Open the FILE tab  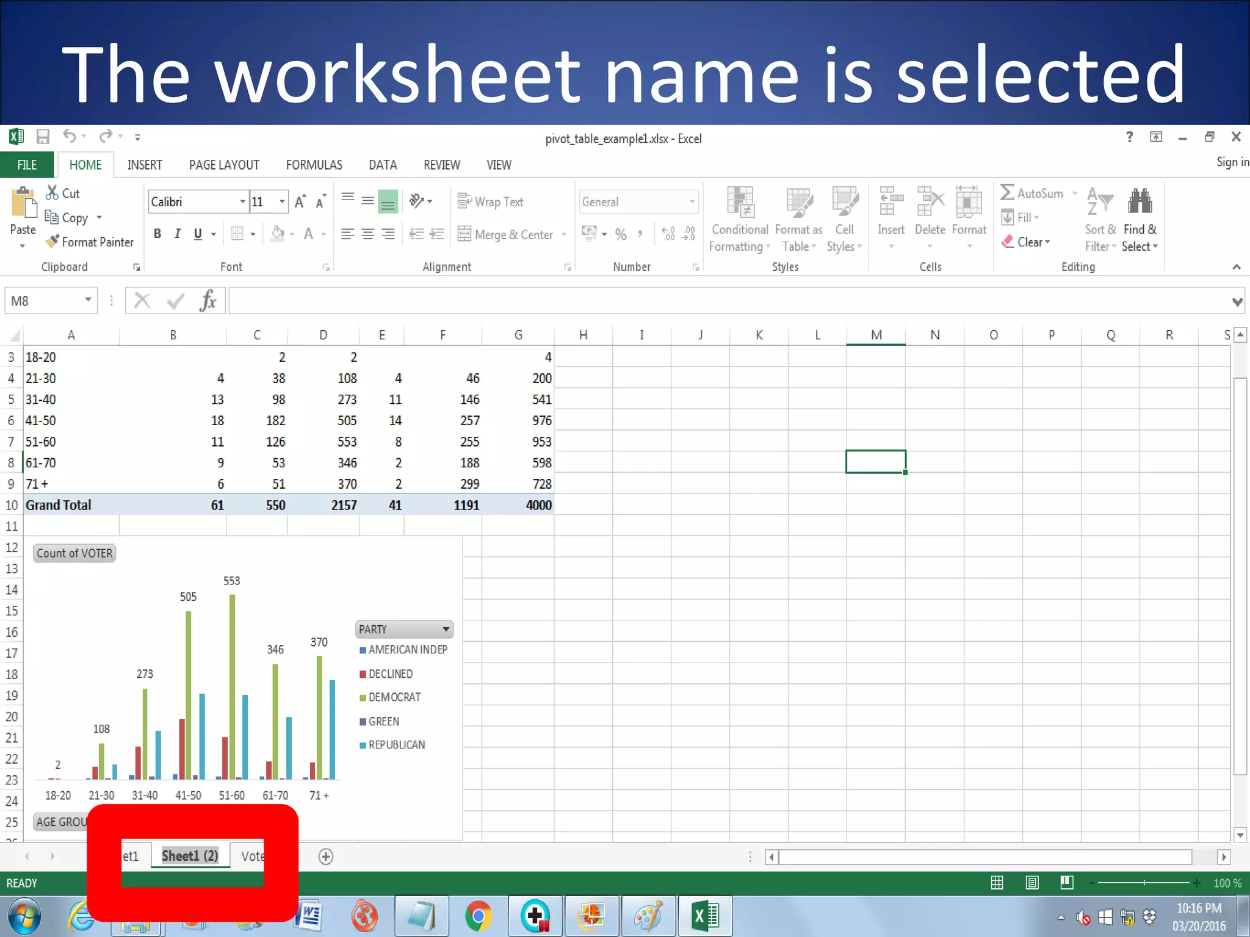coord(27,165)
